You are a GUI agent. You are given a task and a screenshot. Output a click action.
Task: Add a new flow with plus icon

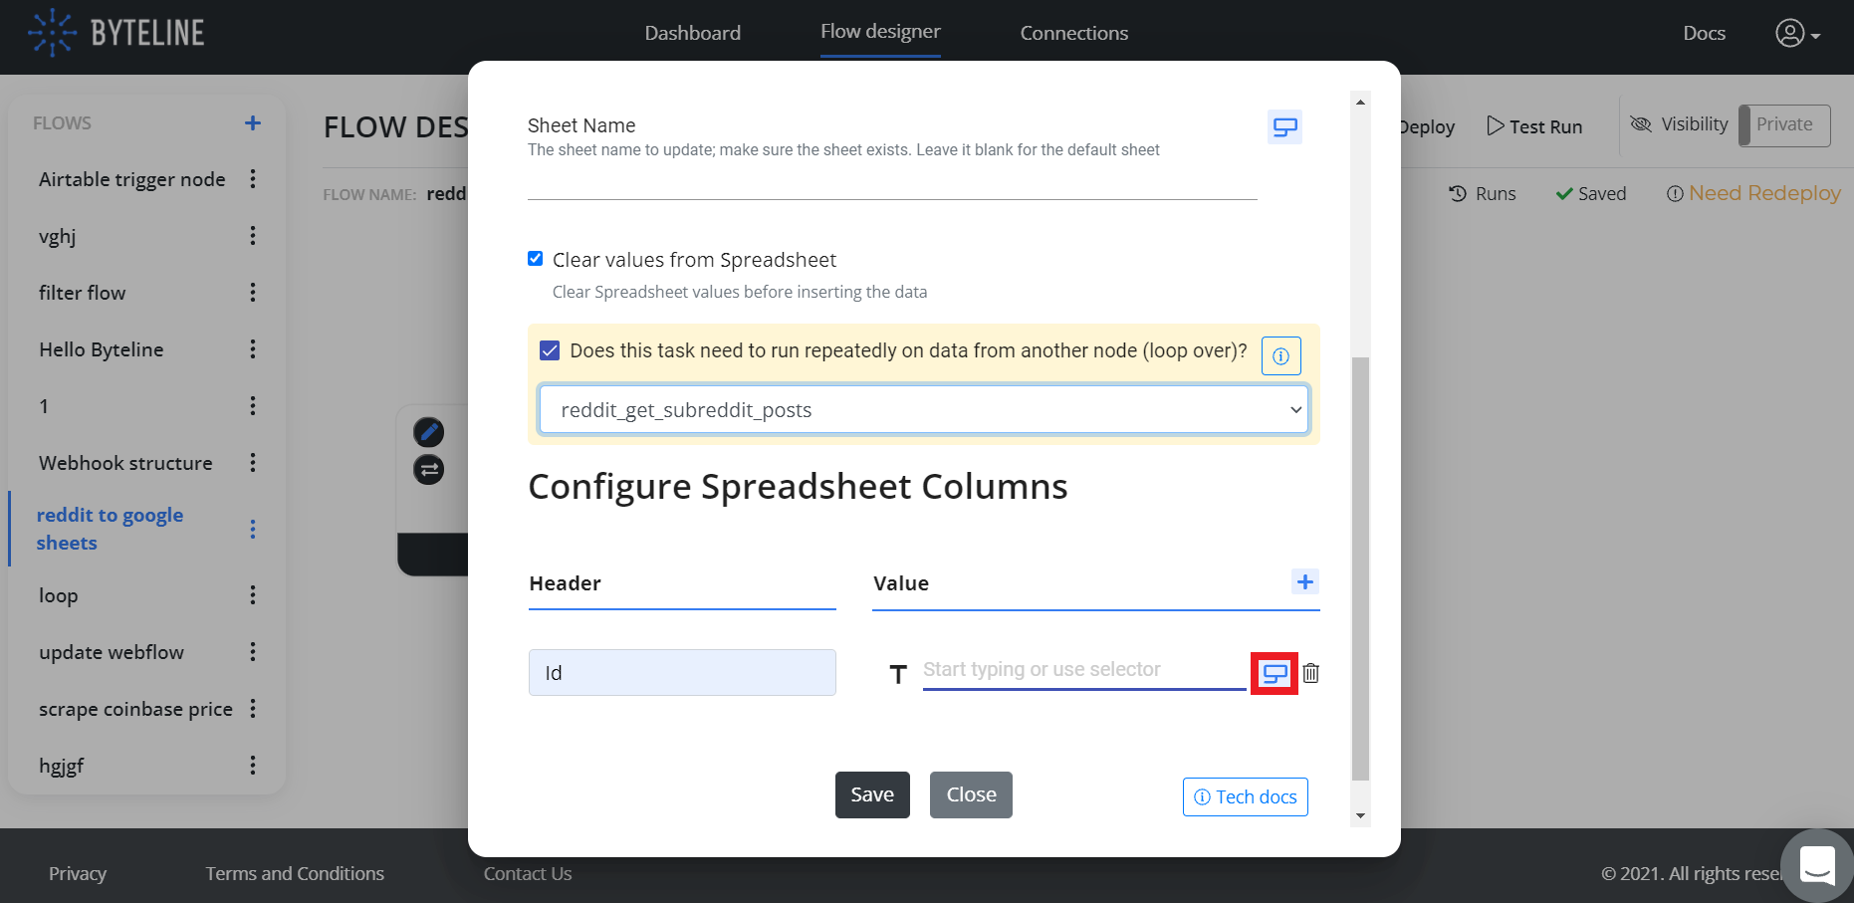coord(253,122)
